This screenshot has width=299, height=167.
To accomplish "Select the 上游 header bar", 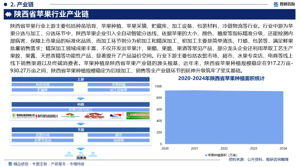I will point(81,79).
